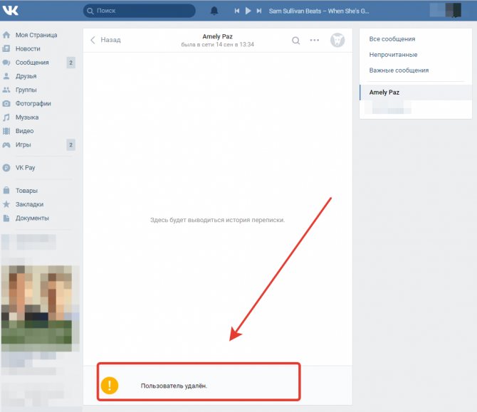Click the Игры counter badge
Screen dimensions: 477x412
pos(71,144)
